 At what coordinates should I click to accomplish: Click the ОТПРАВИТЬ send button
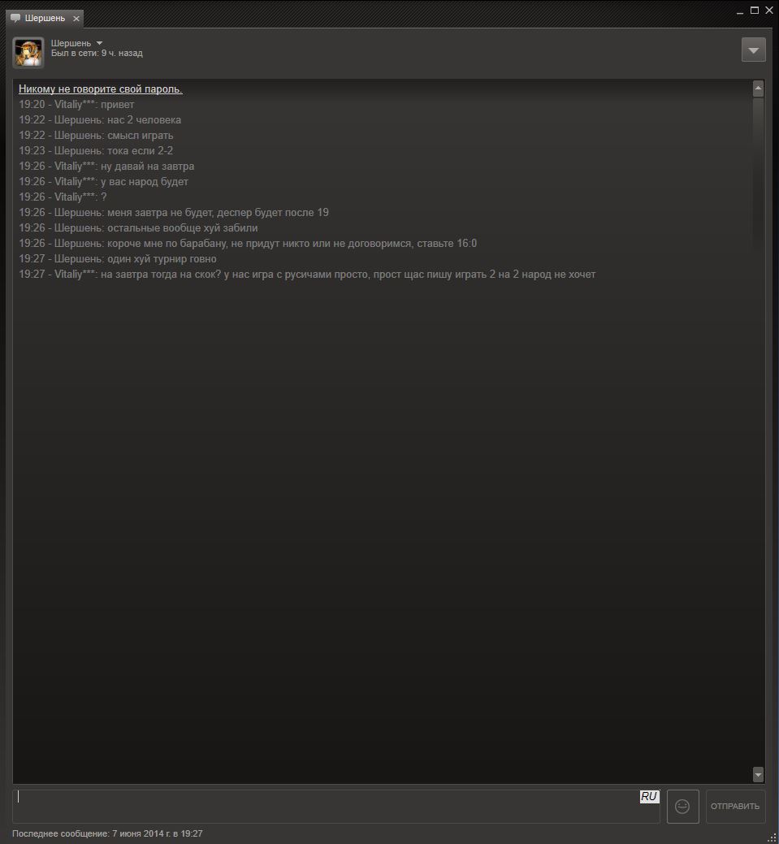(x=735, y=807)
